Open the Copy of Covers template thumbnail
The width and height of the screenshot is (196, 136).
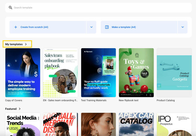[x=23, y=73]
